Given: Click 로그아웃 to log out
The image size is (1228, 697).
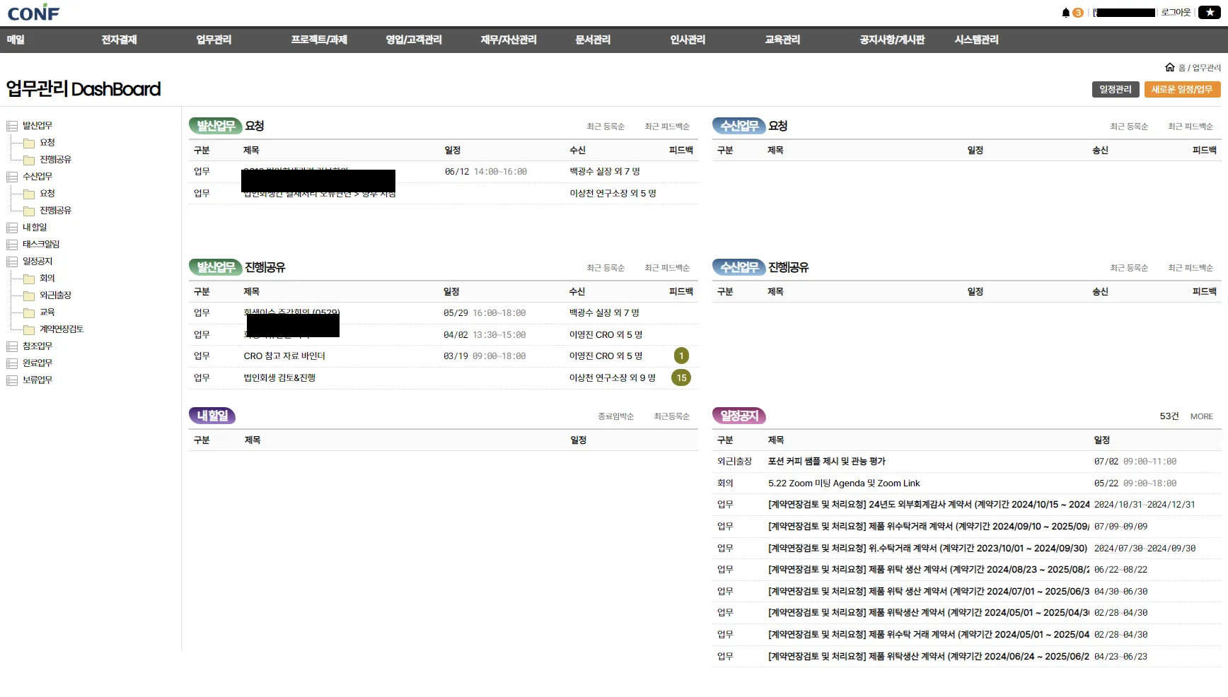Looking at the screenshot, I should (1176, 13).
